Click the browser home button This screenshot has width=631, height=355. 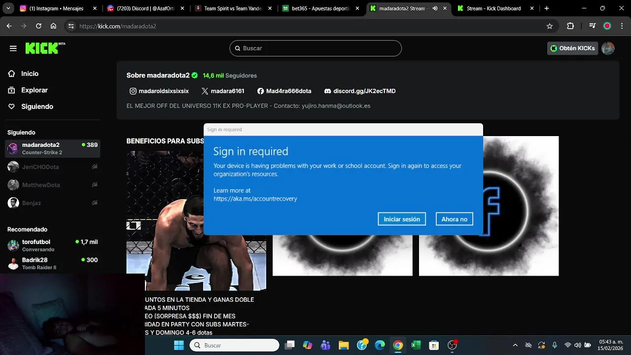coord(53,26)
